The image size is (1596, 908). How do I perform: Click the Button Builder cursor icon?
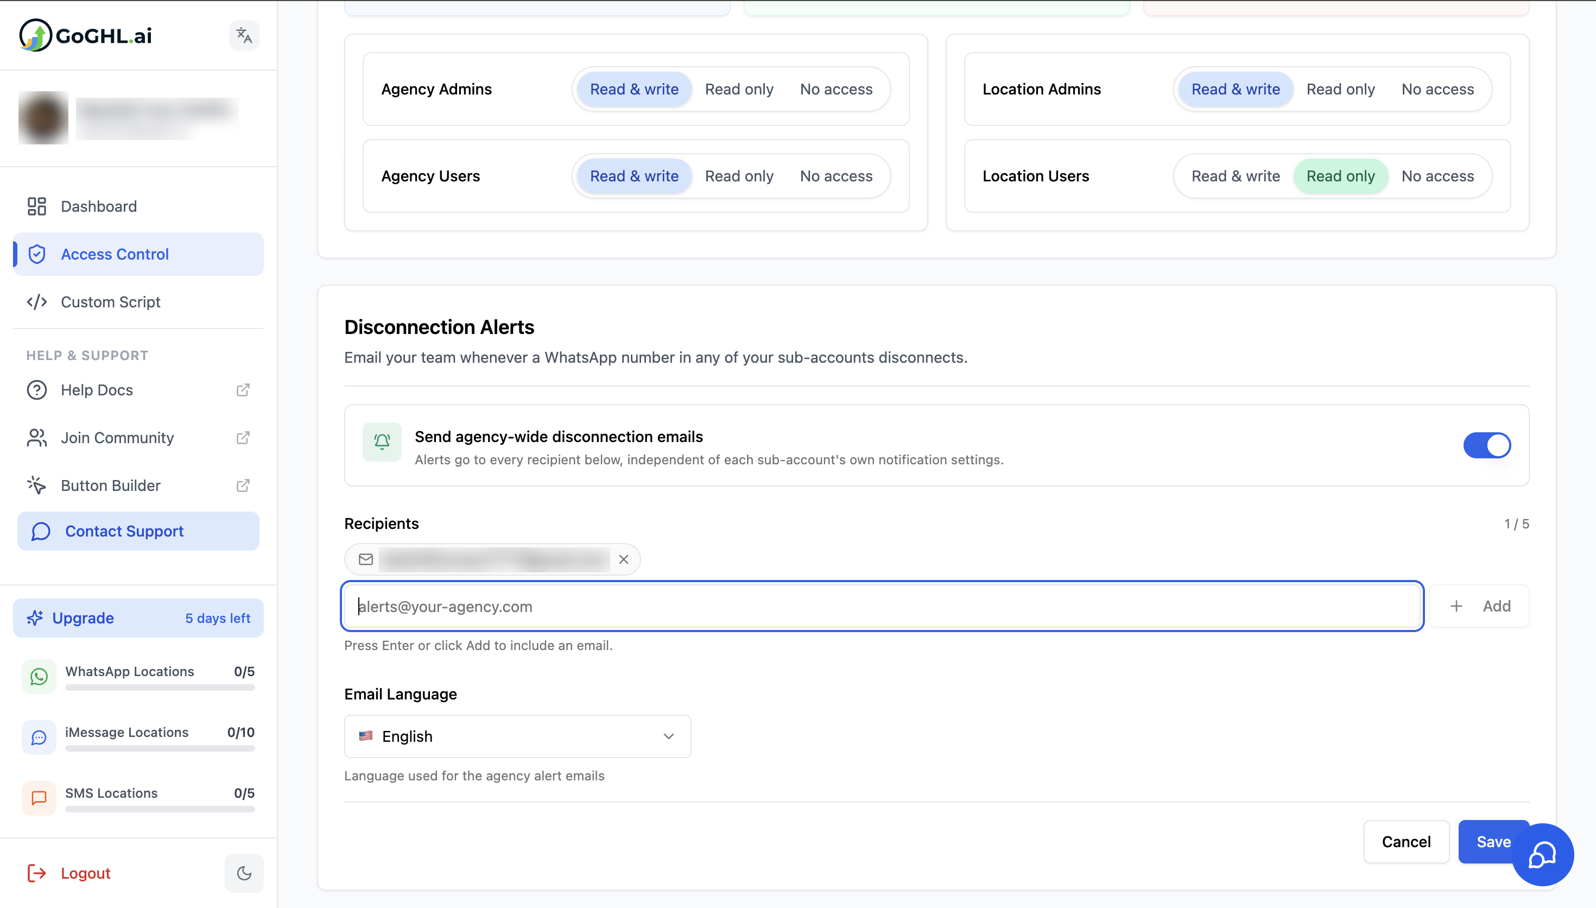tap(37, 485)
